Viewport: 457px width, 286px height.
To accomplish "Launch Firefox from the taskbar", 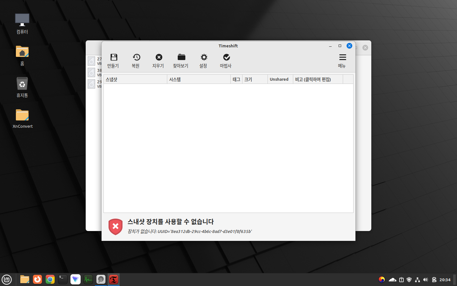I will click(37, 280).
